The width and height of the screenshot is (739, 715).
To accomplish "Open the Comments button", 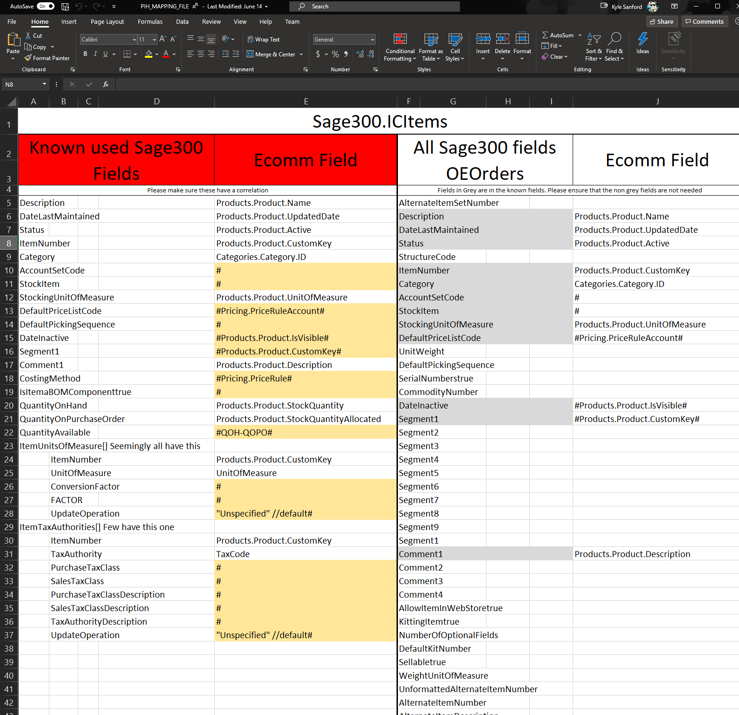I will pyautogui.click(x=704, y=21).
